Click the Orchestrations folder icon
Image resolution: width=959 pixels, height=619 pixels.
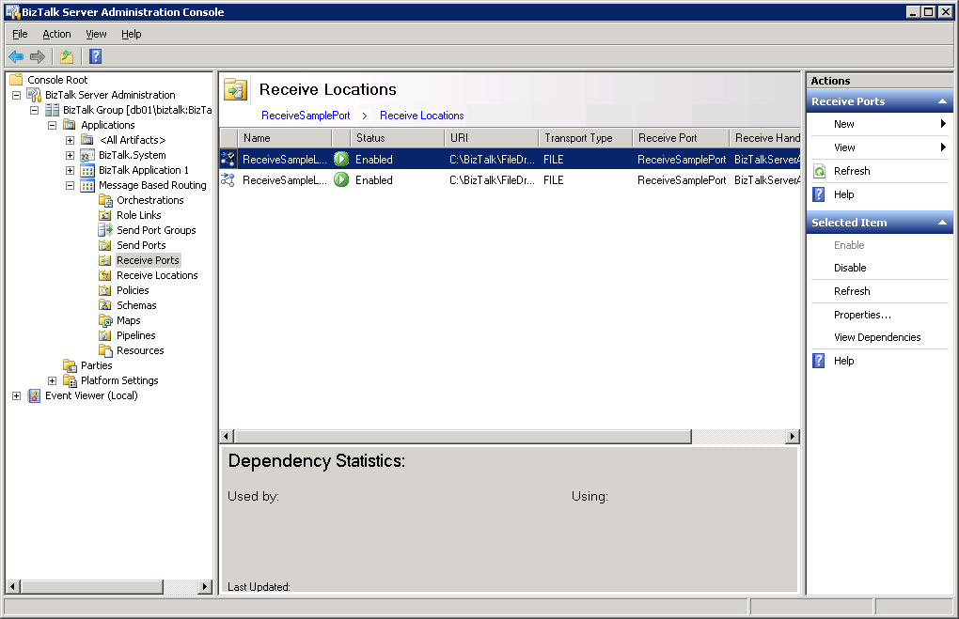[105, 200]
